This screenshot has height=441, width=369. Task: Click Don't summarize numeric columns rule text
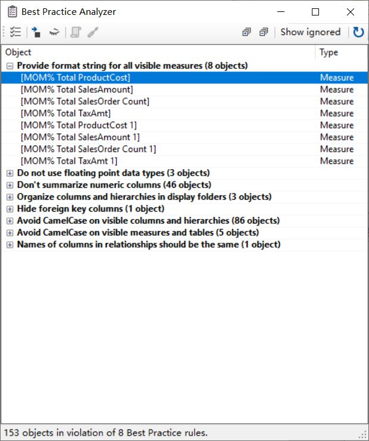coord(114,185)
